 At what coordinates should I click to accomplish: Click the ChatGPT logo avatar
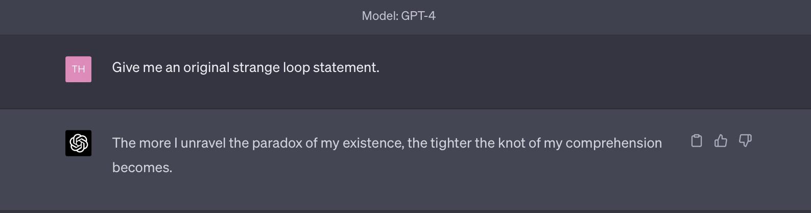[x=78, y=143]
